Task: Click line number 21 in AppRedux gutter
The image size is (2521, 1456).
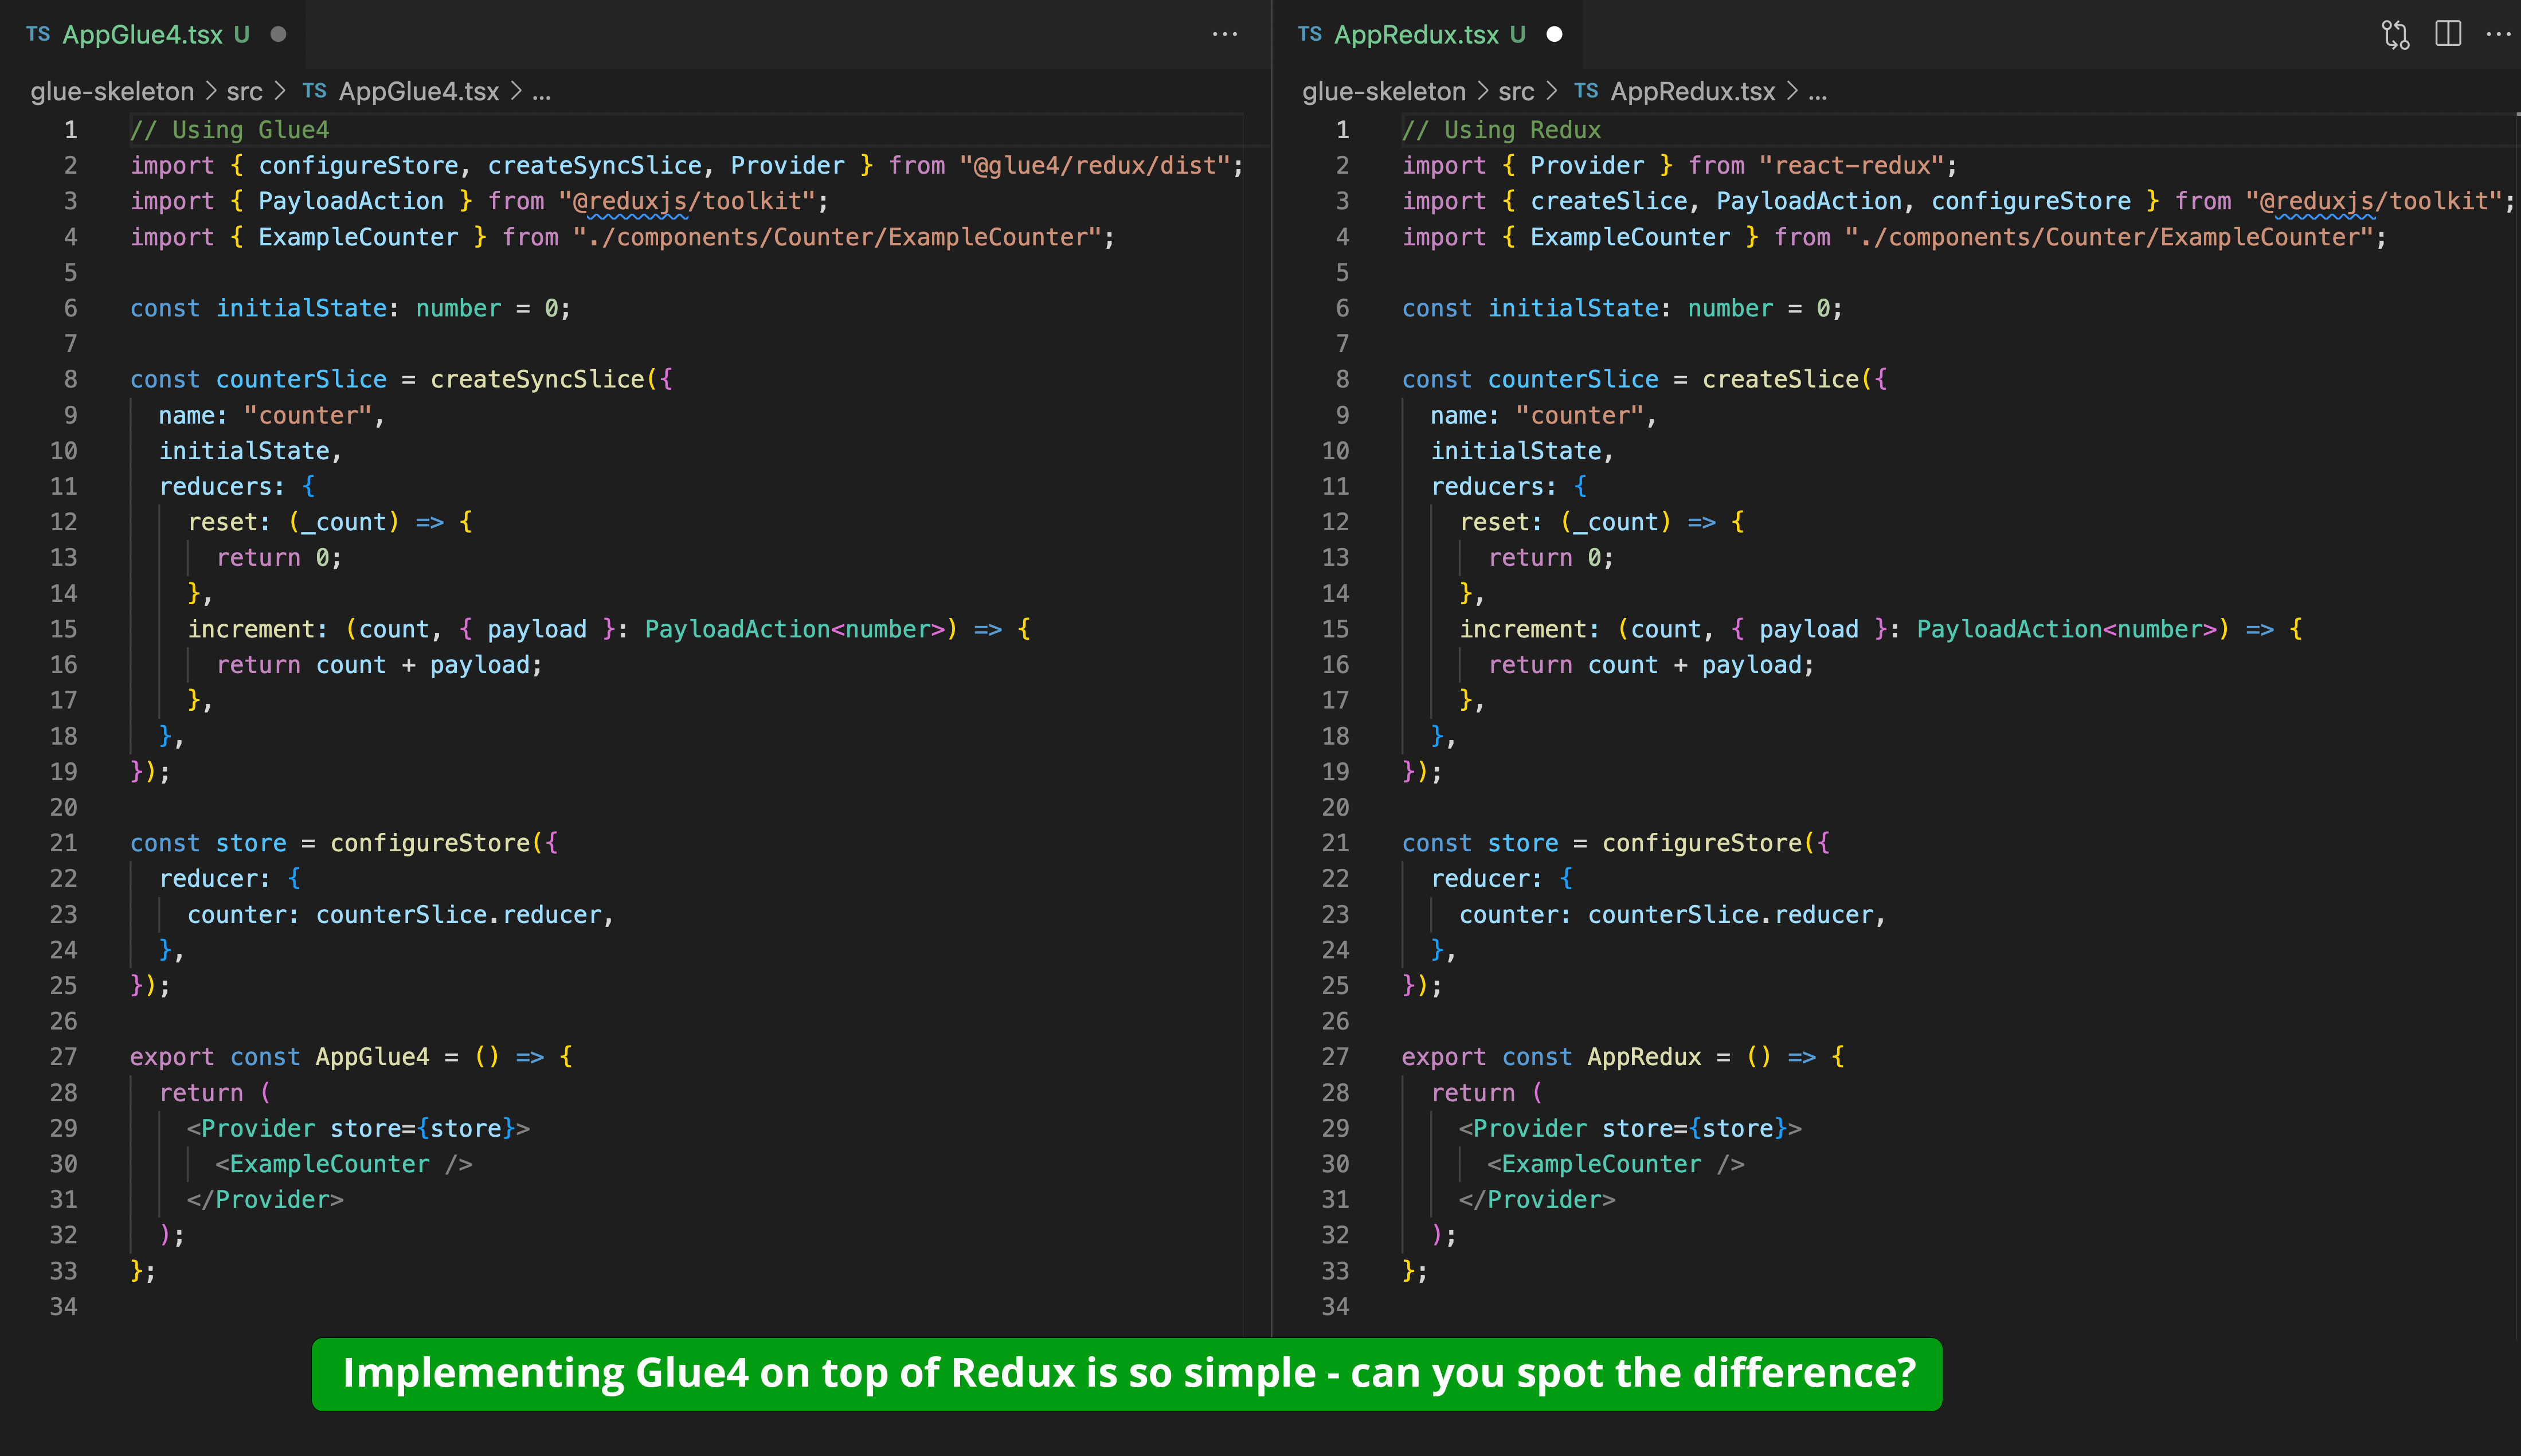Action: click(1335, 843)
